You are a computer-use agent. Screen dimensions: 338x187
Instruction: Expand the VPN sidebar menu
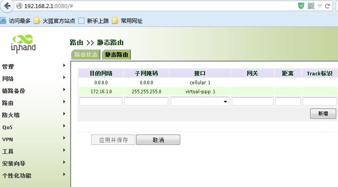[x=34, y=139]
